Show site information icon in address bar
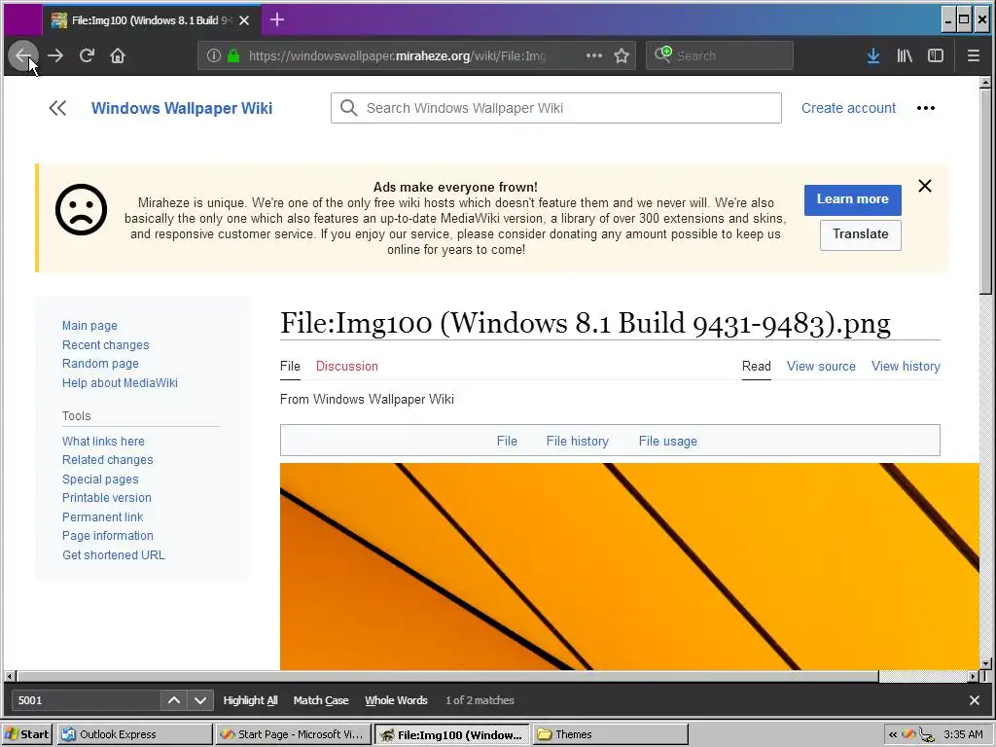The image size is (996, 747). (x=214, y=55)
